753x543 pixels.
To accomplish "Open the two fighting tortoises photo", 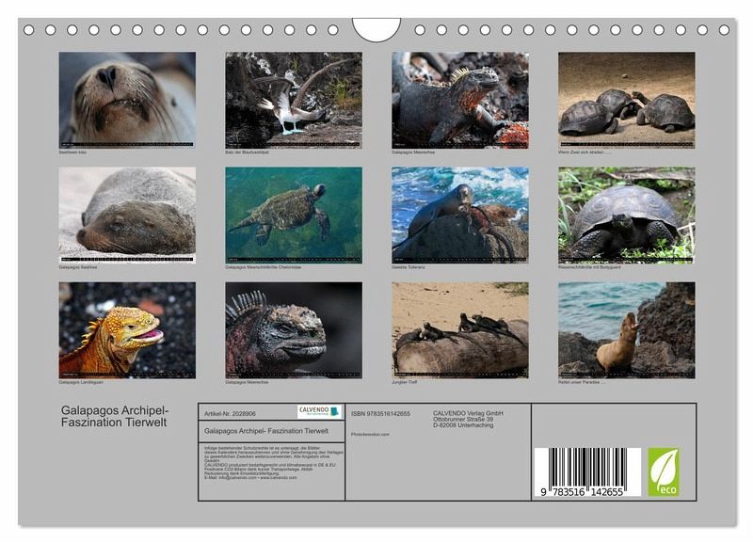I will tap(626, 99).
